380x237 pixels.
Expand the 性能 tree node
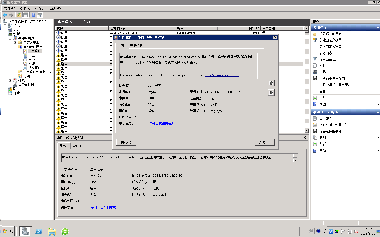(10, 80)
